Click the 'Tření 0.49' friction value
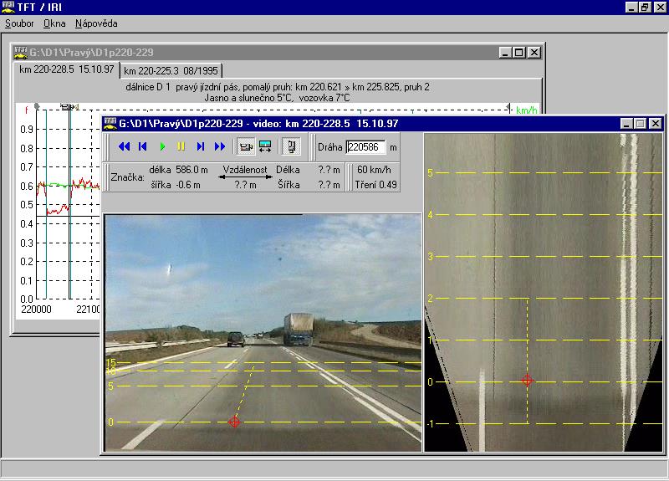Screen dimensions: 669x481 tap(375, 184)
